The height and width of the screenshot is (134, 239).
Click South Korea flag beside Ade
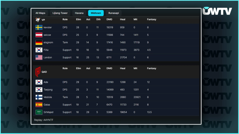click(x=39, y=82)
